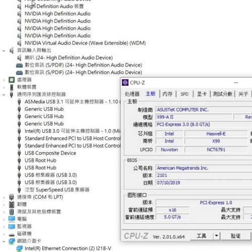Click USB icon beside USB Composite Device
Image resolution: width=252 pixels, height=252 pixels.
point(19,153)
